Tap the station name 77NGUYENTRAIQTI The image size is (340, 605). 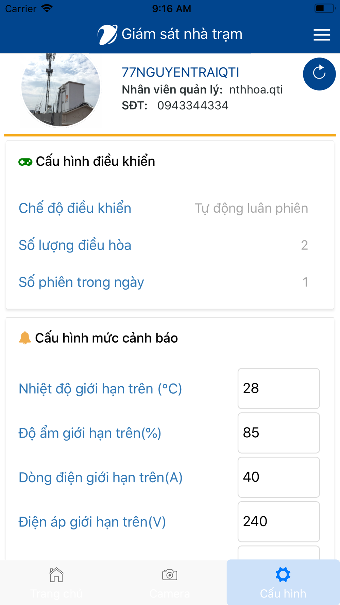(181, 72)
